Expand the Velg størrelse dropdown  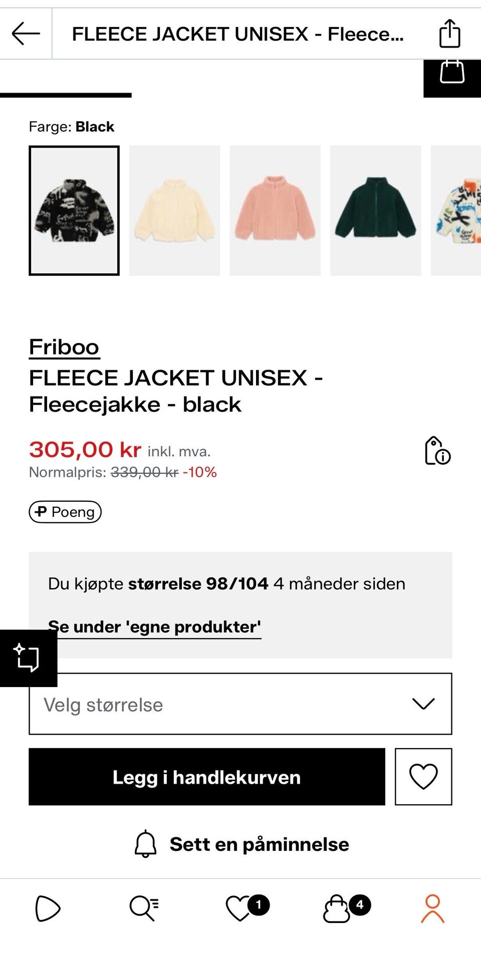point(241,704)
